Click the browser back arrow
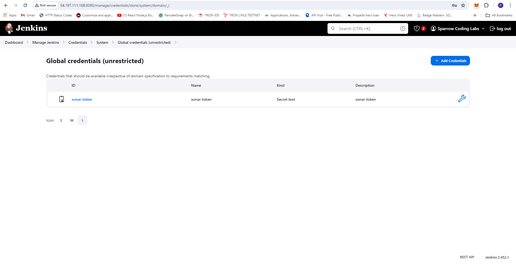This screenshot has width=516, height=265. (6, 5)
